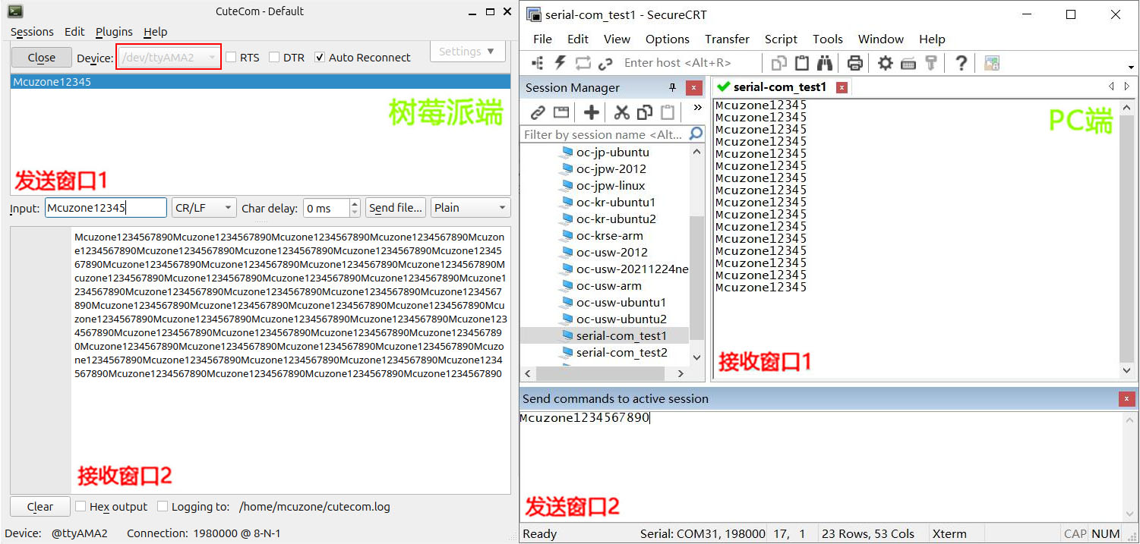Open the Plugins menu in CuteCom
The height and width of the screenshot is (544, 1140).
(x=114, y=32)
